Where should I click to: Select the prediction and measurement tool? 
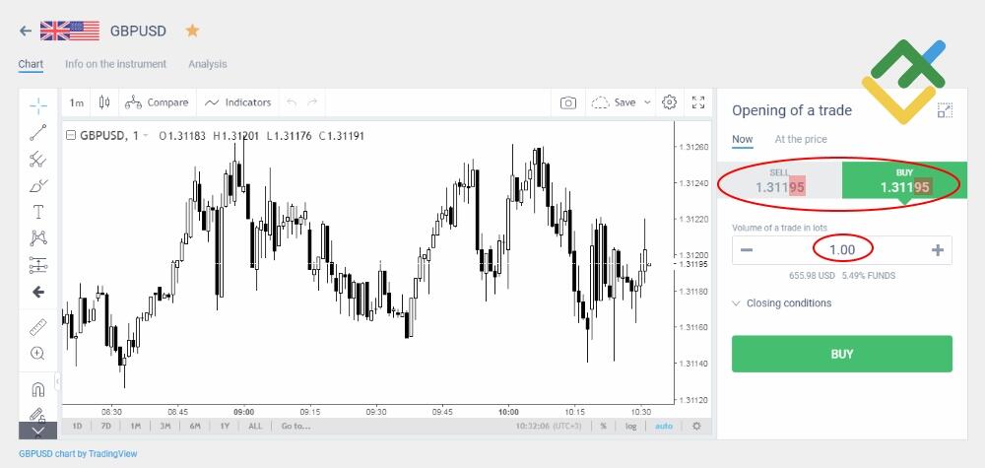pos(38,265)
